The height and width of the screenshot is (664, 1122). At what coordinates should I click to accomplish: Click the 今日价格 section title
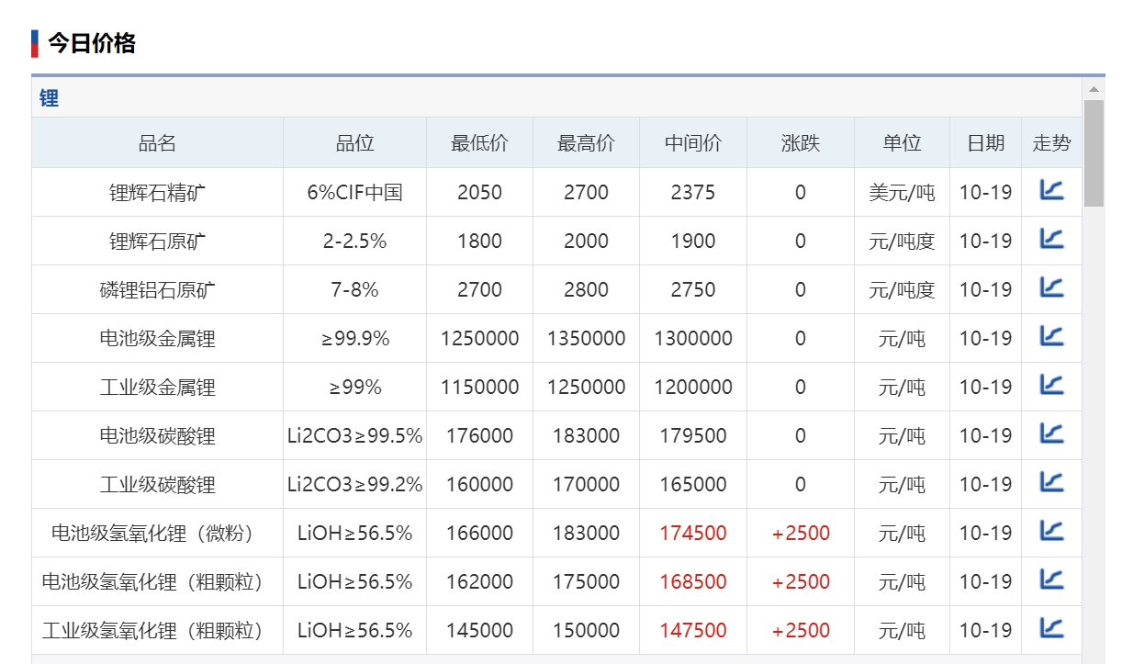[92, 43]
